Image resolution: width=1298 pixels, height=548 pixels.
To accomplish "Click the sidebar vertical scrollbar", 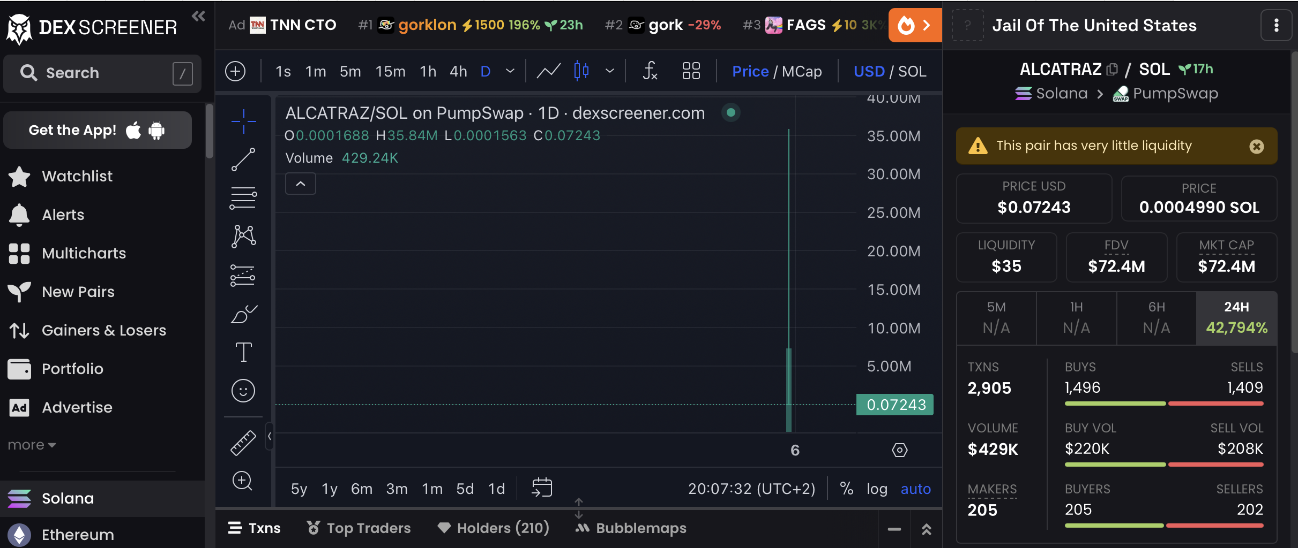I will pyautogui.click(x=209, y=132).
